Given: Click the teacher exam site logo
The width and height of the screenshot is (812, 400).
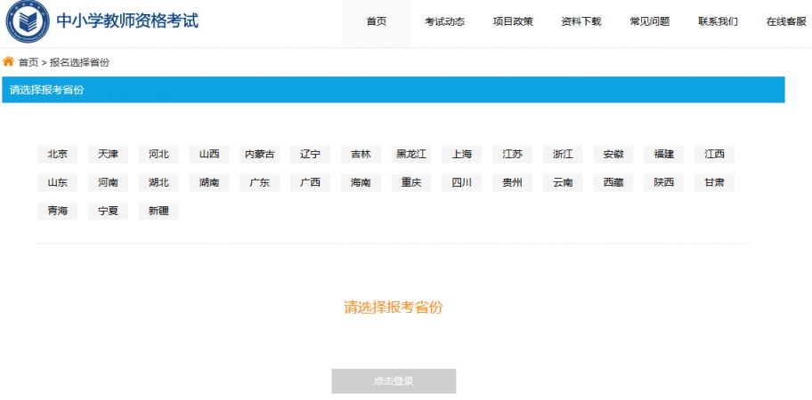Looking at the screenshot, I should (28, 21).
